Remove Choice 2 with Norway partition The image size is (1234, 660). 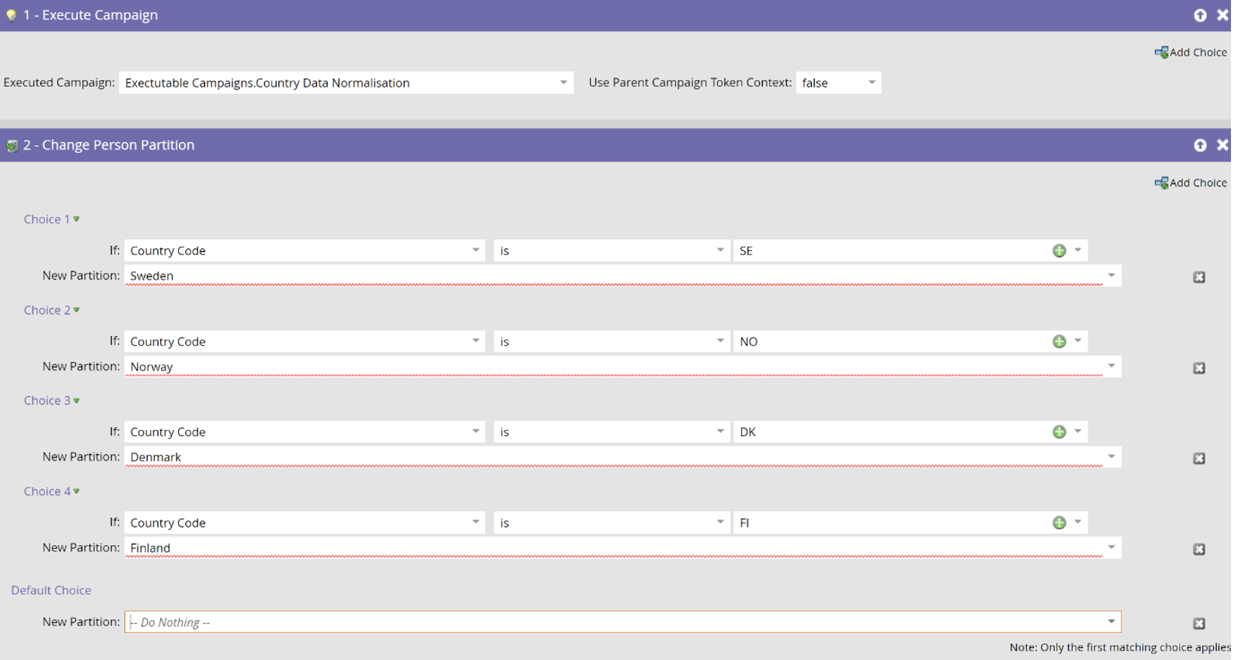tap(1199, 368)
